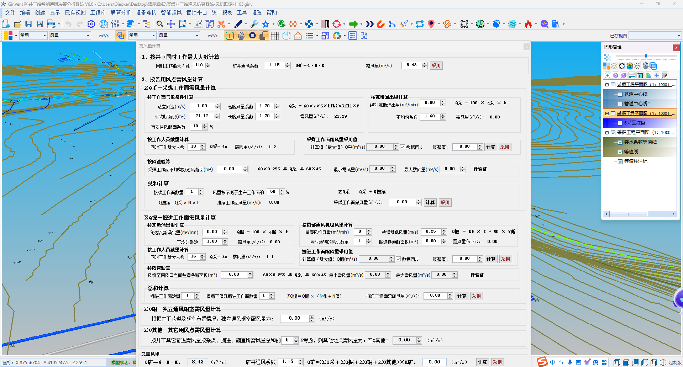Click eye show-layer icon in 图形管理

tap(615, 75)
